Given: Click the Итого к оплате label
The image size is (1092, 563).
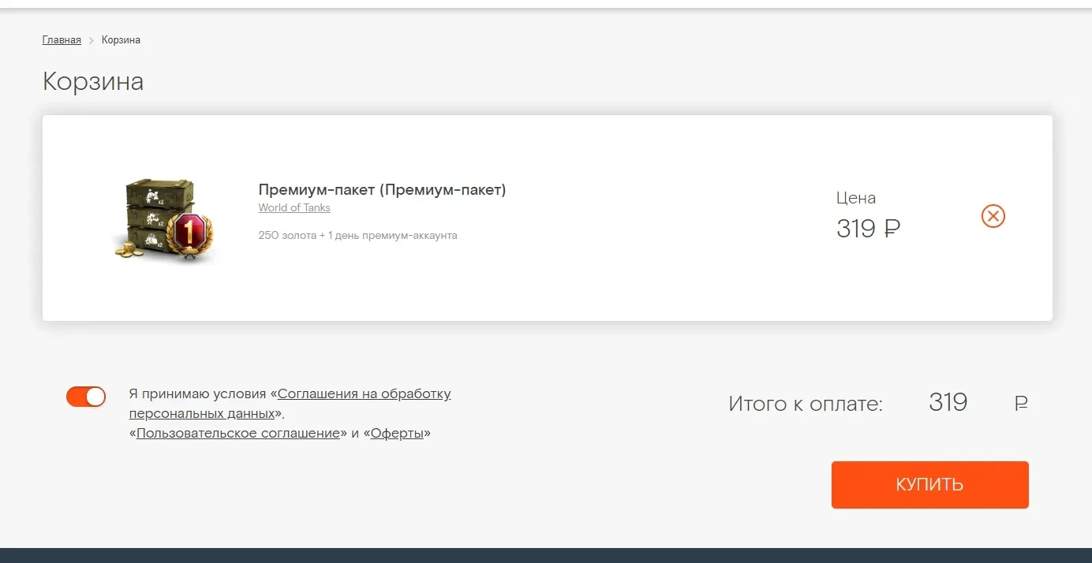Looking at the screenshot, I should (806, 404).
